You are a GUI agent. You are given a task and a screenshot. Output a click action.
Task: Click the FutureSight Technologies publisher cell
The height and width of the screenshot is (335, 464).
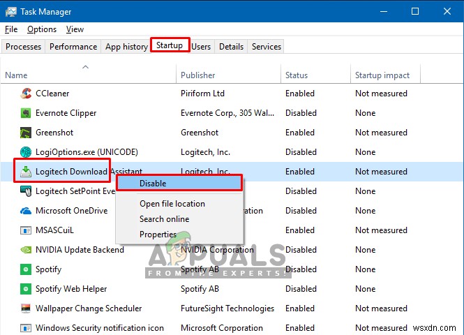pyautogui.click(x=227, y=308)
